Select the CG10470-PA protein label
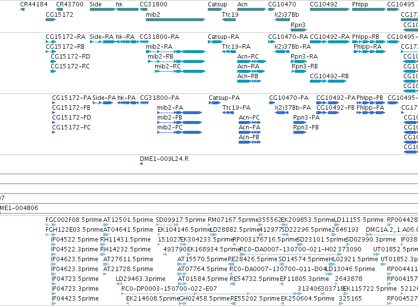 289,98
